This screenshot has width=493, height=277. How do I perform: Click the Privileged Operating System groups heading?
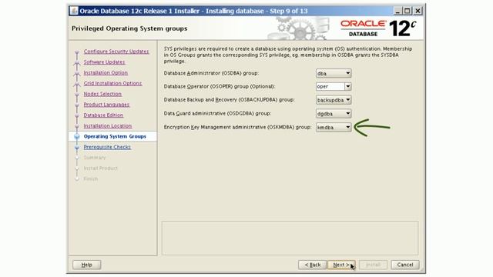coord(129,28)
